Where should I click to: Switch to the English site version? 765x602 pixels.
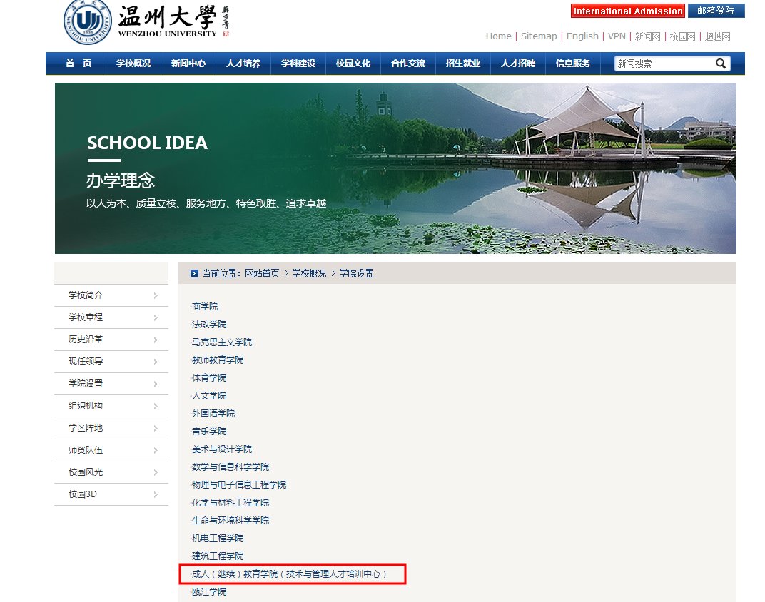(x=582, y=36)
